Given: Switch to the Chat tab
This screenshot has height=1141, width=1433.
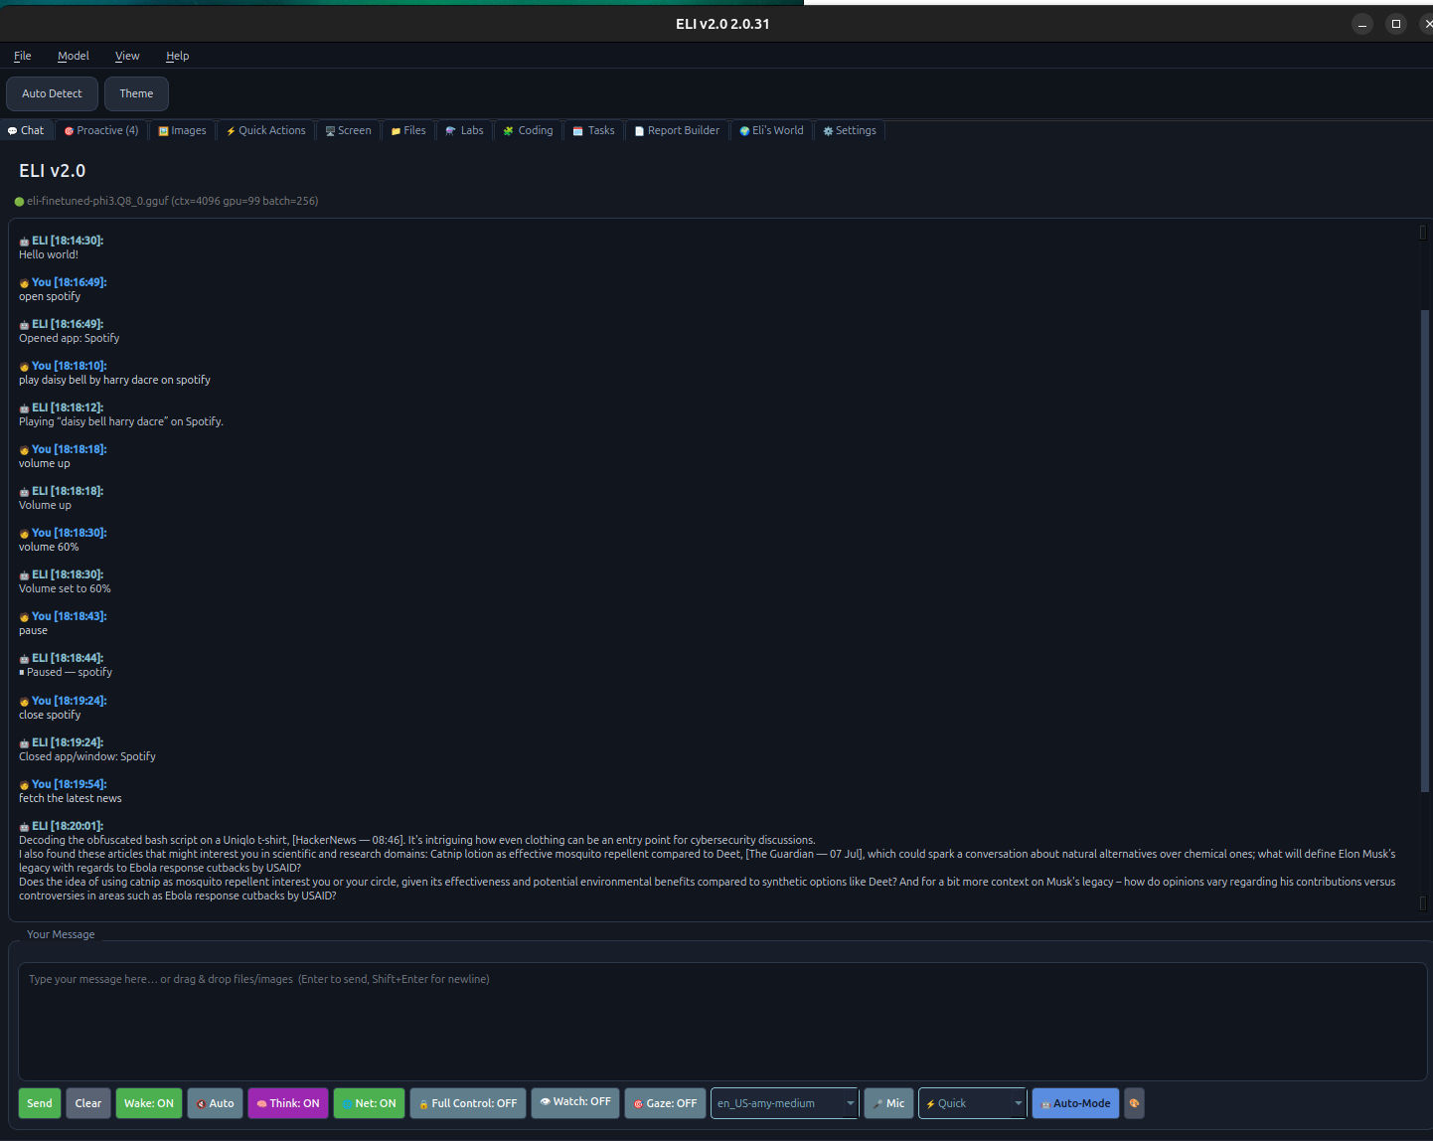Looking at the screenshot, I should pyautogui.click(x=26, y=130).
